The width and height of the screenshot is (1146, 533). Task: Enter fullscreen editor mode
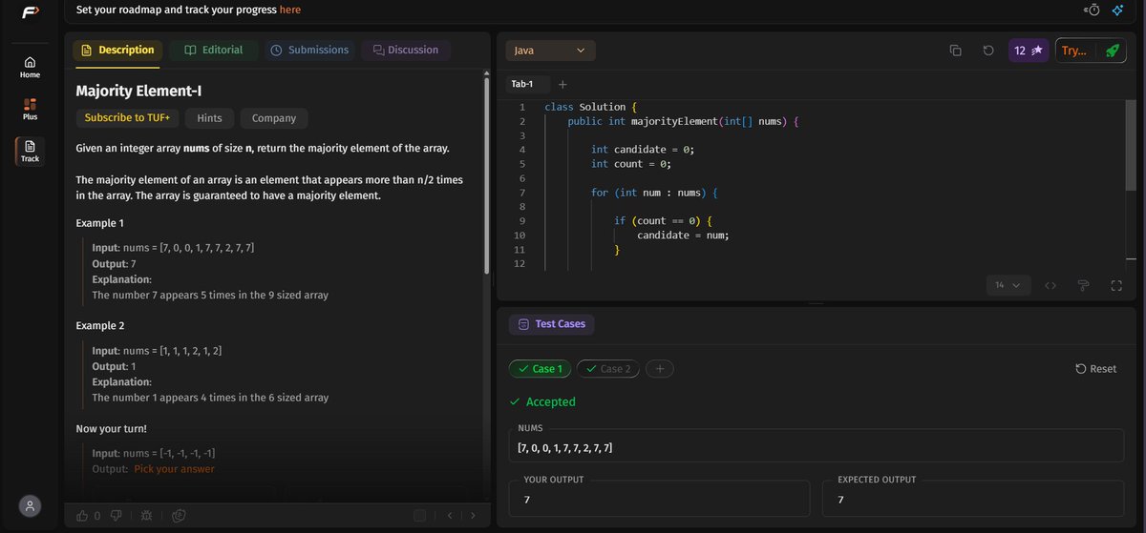point(1115,285)
